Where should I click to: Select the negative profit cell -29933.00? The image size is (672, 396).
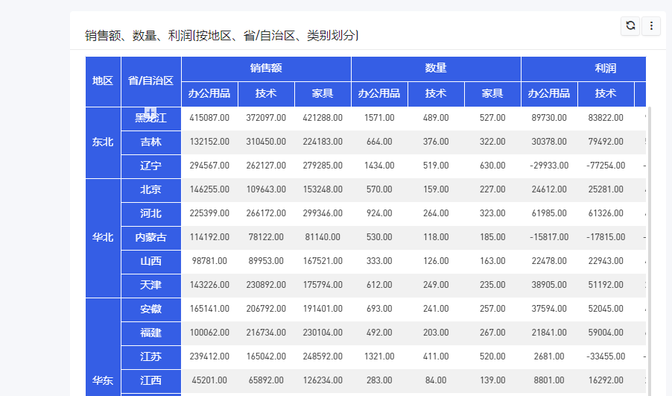coord(549,166)
